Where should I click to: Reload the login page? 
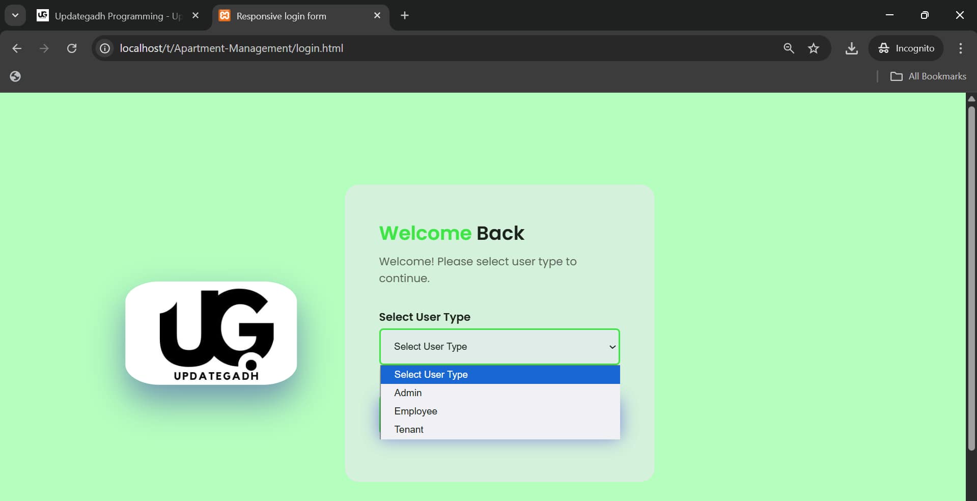72,48
